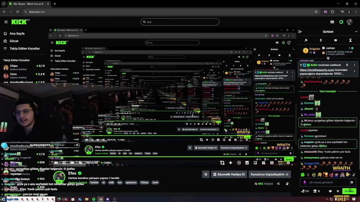The image size is (360, 202).
Task: Click the crop clip icon
Action: coord(222,163)
